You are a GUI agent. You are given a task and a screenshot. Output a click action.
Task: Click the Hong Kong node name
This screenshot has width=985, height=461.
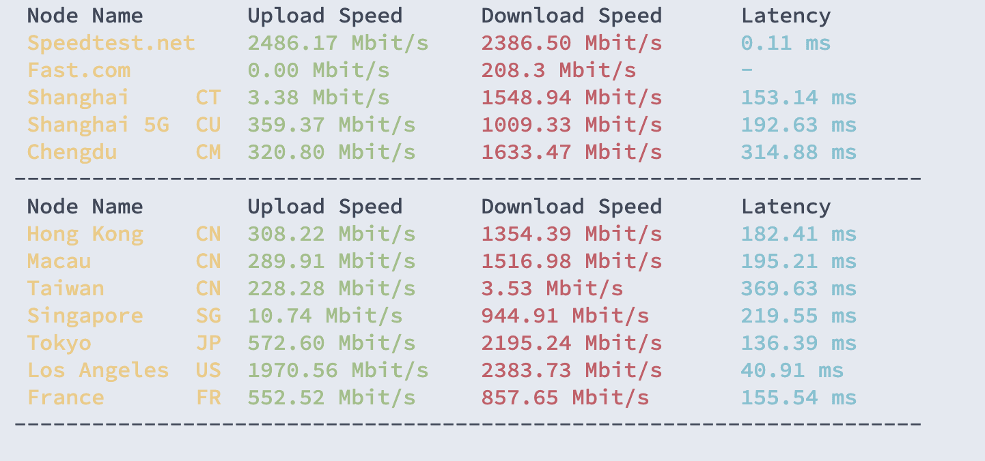point(85,234)
